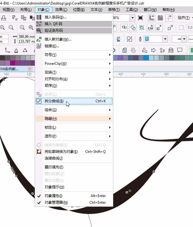Open the 效果(C) menu
The height and width of the screenshot is (227, 193).
(x=61, y=10)
